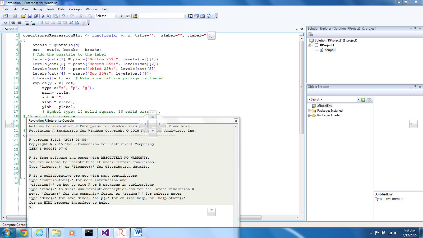Screen dimensions: 423x238
Task: Save the current script via toolbar Save icon
Action: pos(30,16)
